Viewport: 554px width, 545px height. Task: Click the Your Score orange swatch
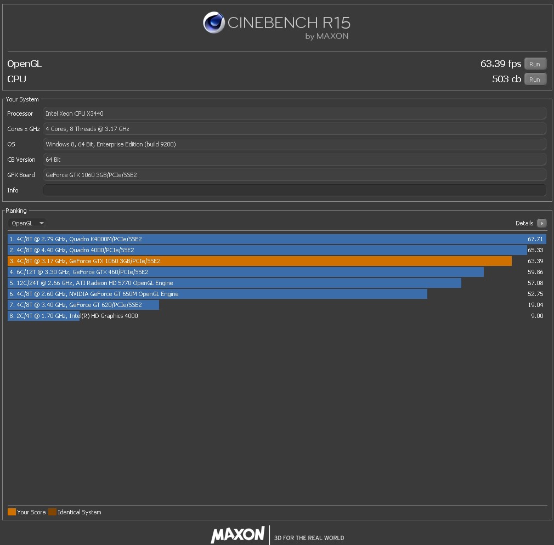(x=12, y=512)
